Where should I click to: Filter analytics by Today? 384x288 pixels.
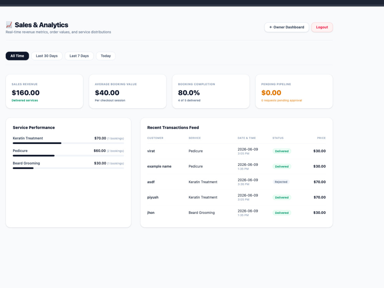click(x=106, y=56)
